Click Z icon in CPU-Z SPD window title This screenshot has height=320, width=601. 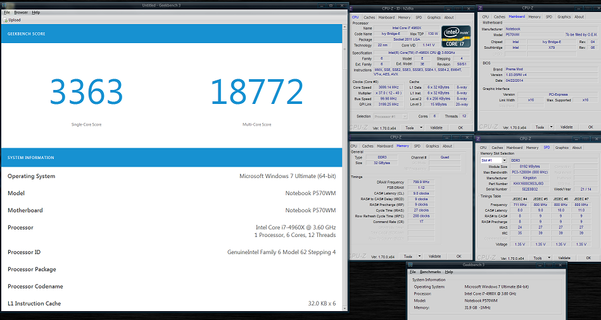pyautogui.click(x=478, y=139)
